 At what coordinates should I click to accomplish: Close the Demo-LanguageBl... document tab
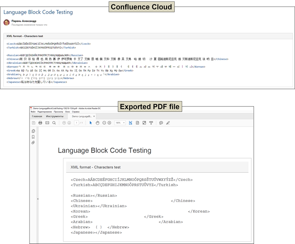pyautogui.click(x=94, y=116)
